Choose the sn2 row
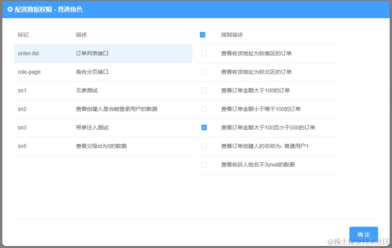The height and width of the screenshot is (248, 392). click(103, 109)
